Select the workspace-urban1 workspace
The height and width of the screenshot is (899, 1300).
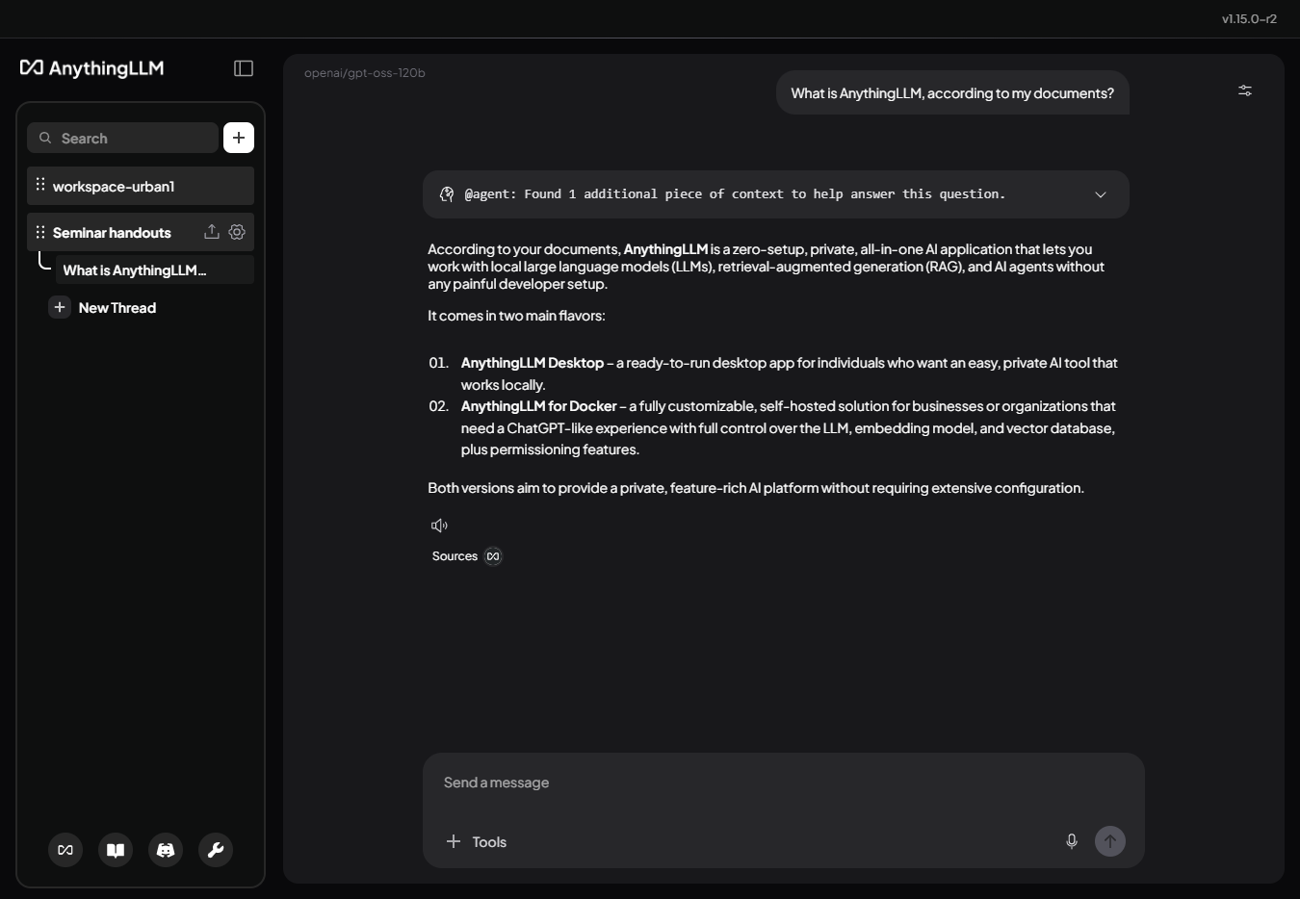(x=141, y=186)
